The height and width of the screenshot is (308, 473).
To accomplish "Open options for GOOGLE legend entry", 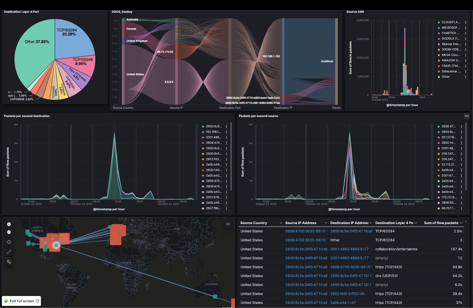I will pyautogui.click(x=466, y=38).
